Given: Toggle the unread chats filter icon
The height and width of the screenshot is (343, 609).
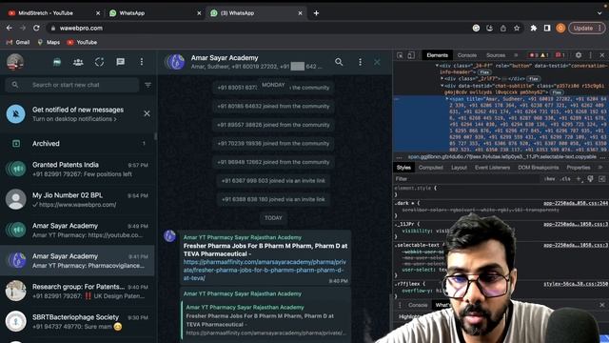Looking at the screenshot, I should [148, 85].
